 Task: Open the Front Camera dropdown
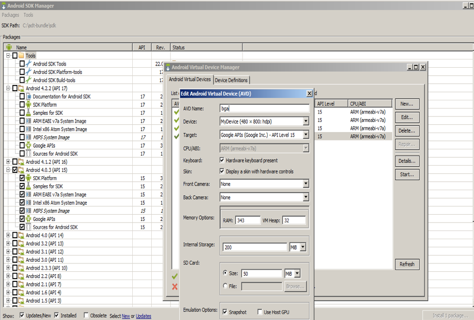[305, 183]
